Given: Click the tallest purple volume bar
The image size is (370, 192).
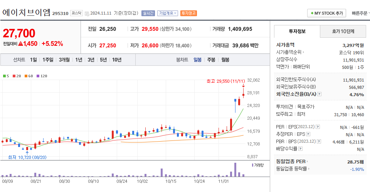Looking at the screenshot, I should tap(235, 170).
